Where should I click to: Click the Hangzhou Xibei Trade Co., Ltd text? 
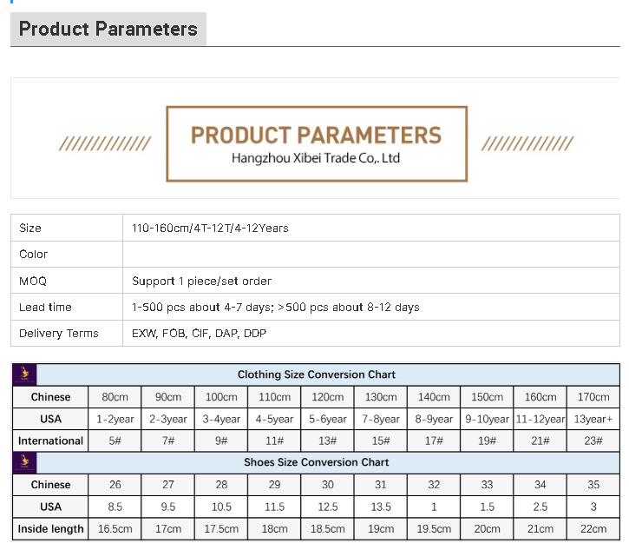coord(316,158)
